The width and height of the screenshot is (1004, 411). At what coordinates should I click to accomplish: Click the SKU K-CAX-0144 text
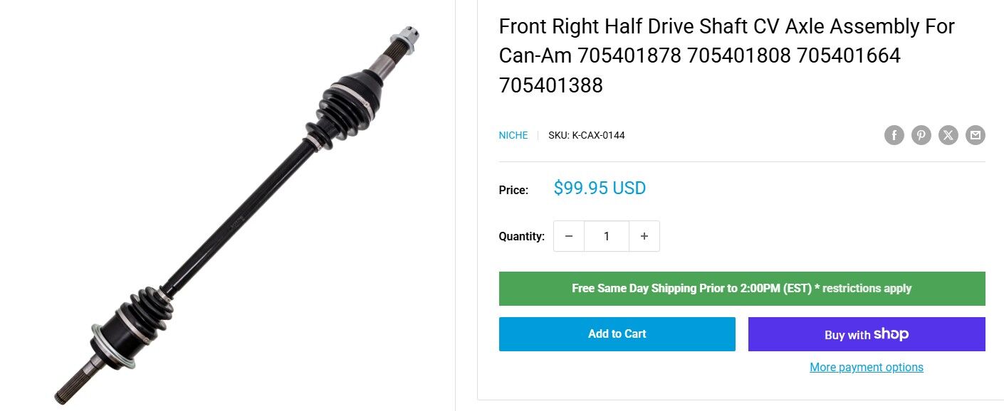click(x=587, y=135)
